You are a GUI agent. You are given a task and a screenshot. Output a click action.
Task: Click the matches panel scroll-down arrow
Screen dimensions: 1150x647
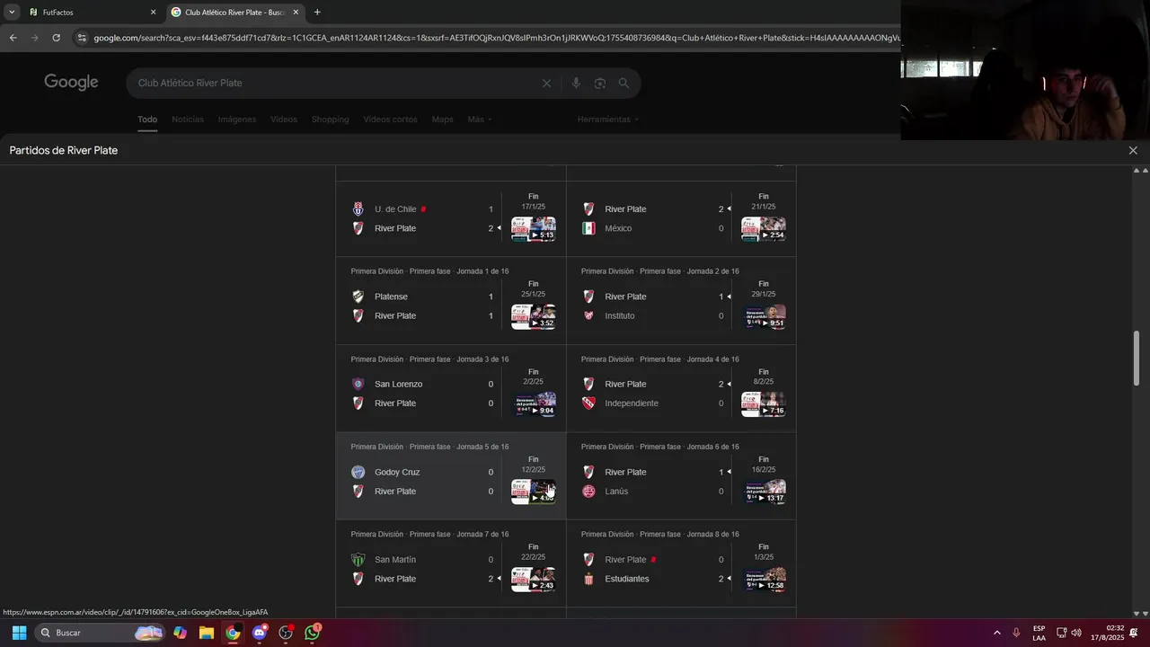coord(1137,614)
